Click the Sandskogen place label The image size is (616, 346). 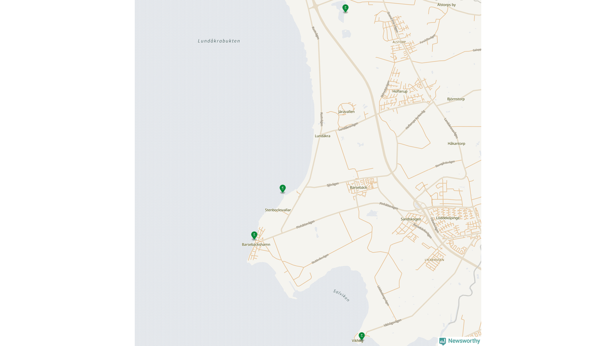point(411,219)
